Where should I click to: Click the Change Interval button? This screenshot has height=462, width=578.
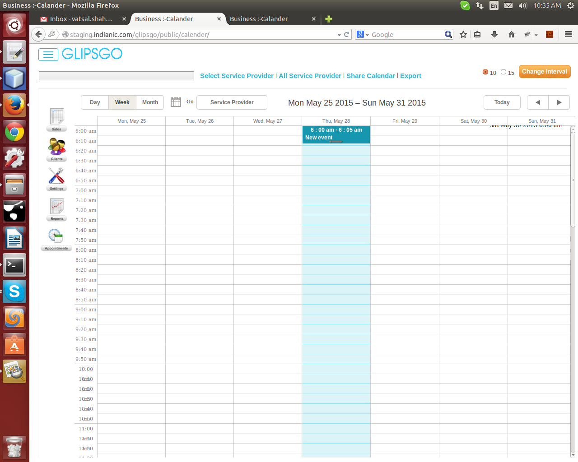coord(545,72)
